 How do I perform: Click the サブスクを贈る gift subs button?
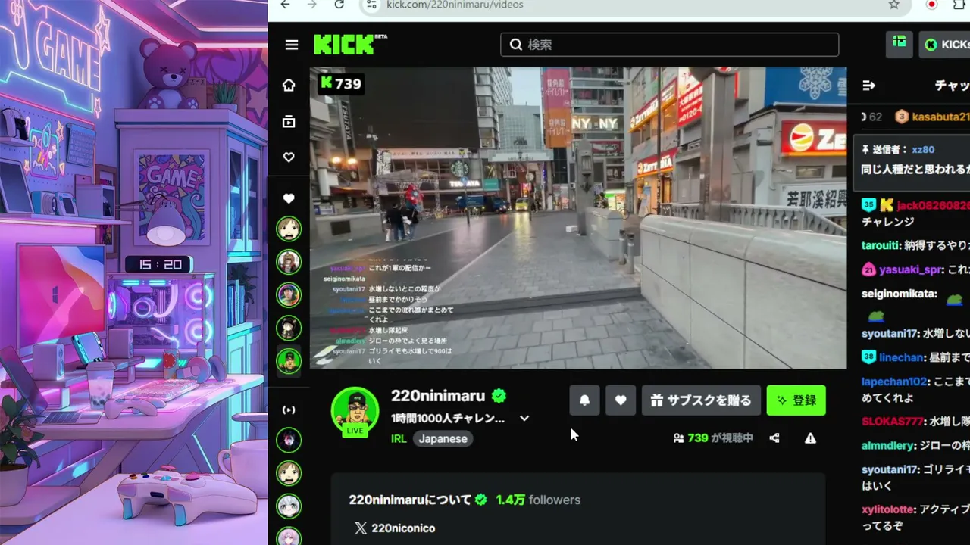(x=701, y=400)
